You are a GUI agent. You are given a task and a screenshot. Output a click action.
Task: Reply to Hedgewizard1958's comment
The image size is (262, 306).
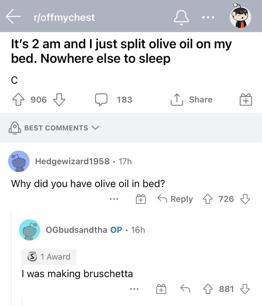coord(175,199)
